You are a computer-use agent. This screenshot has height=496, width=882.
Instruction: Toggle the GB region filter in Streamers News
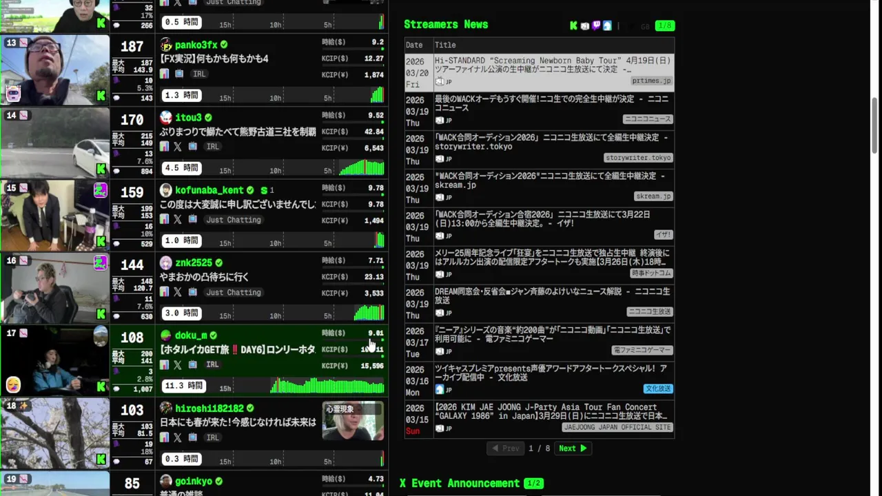point(645,26)
